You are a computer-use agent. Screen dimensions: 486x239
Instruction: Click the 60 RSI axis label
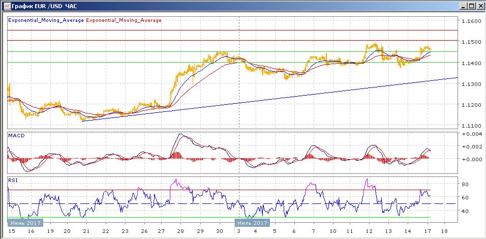(x=465, y=197)
